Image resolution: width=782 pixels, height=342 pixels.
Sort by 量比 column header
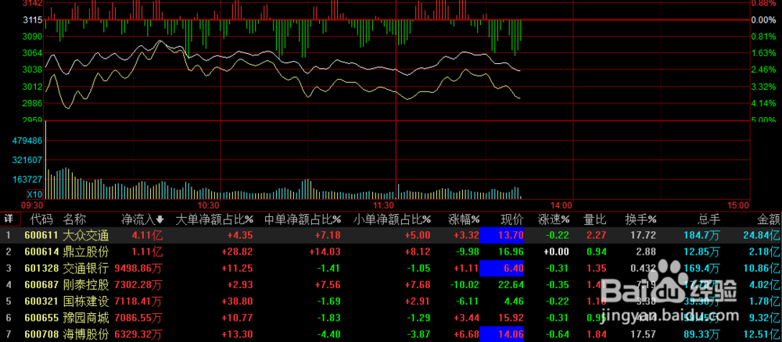[595, 219]
